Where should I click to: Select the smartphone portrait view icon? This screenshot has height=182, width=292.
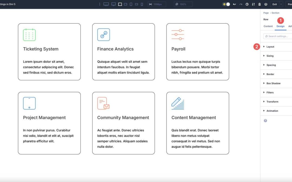coord(142,4)
